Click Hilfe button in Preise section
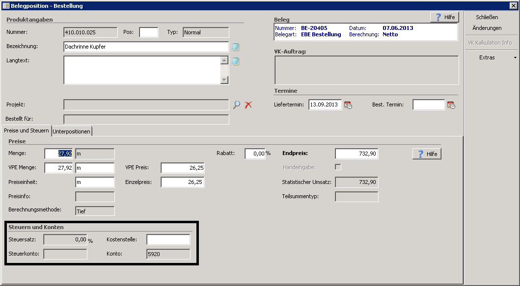This screenshot has width=520, height=286. pos(427,154)
